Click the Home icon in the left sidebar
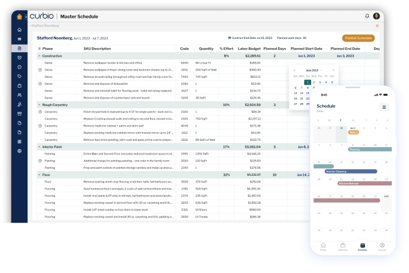The image size is (409, 273). pyautogui.click(x=19, y=30)
